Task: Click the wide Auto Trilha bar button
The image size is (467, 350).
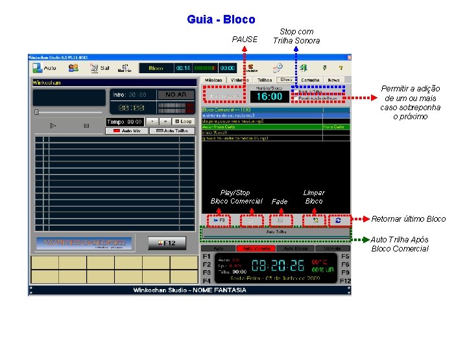Action: (x=276, y=232)
